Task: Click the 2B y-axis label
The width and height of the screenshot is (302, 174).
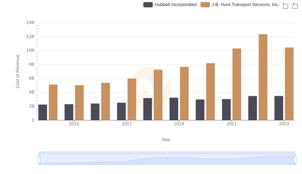Action: (x=32, y=106)
